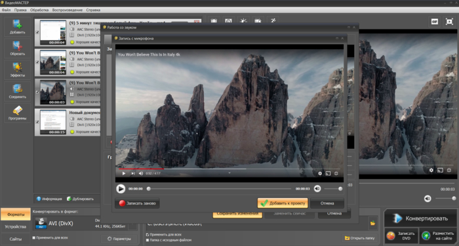Open the Воспроизведение menu

point(68,10)
